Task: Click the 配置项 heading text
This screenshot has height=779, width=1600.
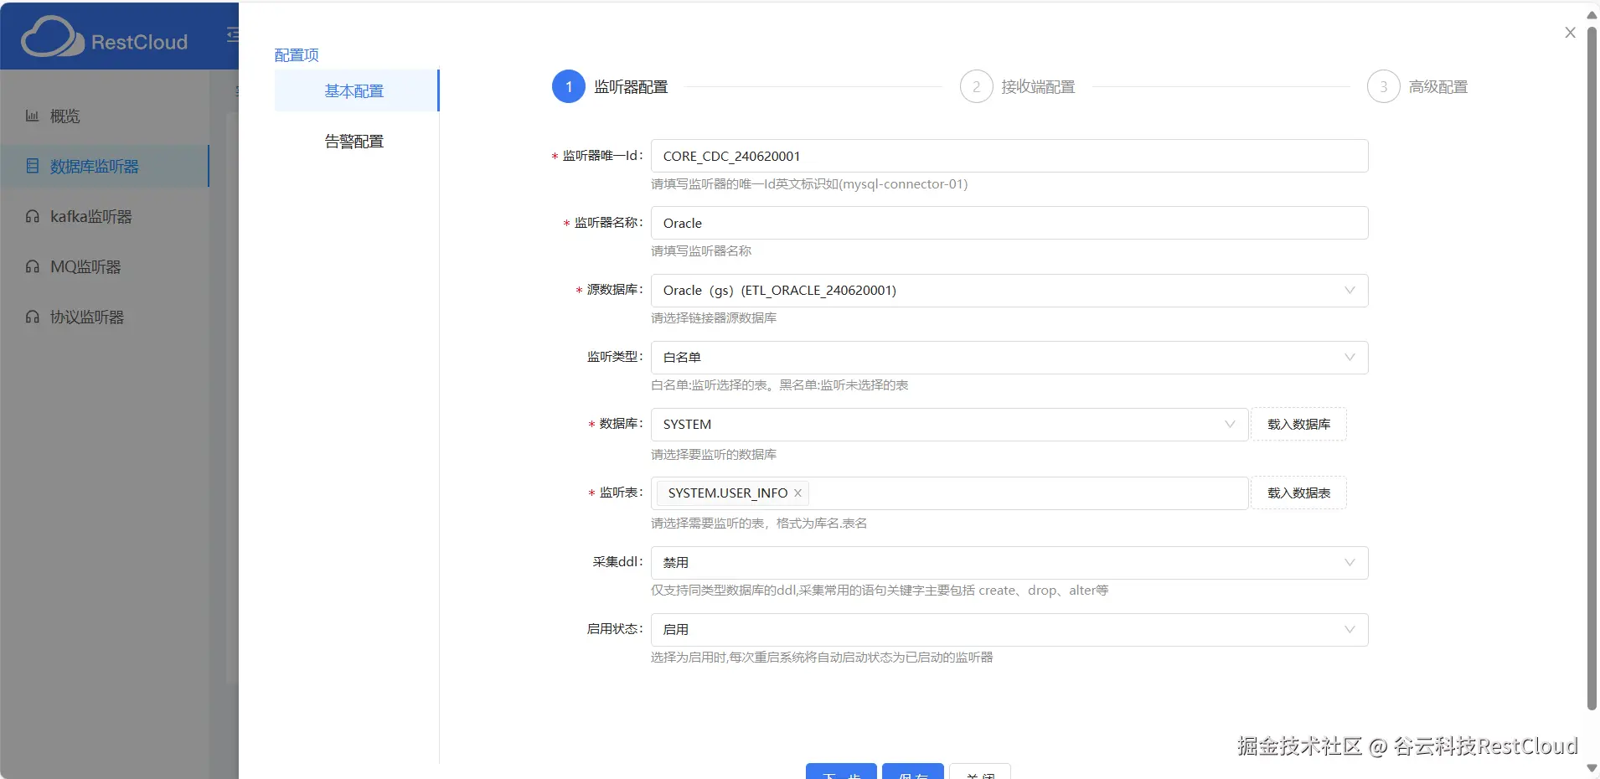Action: pos(297,55)
